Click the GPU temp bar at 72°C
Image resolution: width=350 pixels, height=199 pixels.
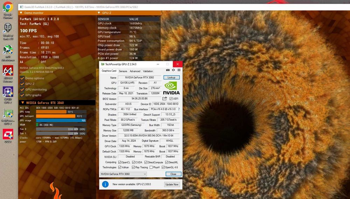point(61,112)
